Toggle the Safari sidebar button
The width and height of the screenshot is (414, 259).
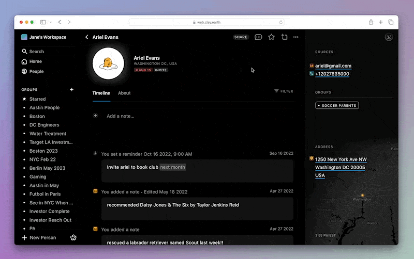[43, 22]
